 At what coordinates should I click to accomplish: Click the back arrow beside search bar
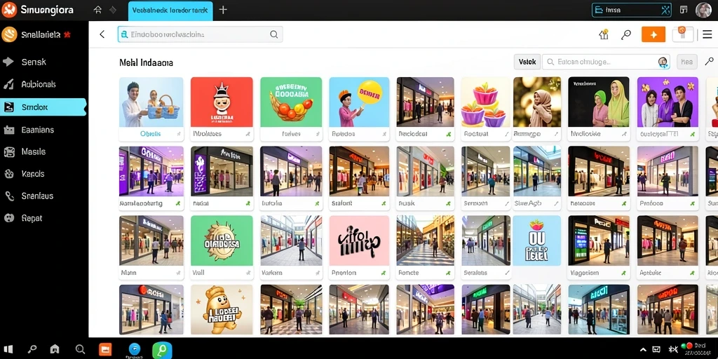click(102, 34)
